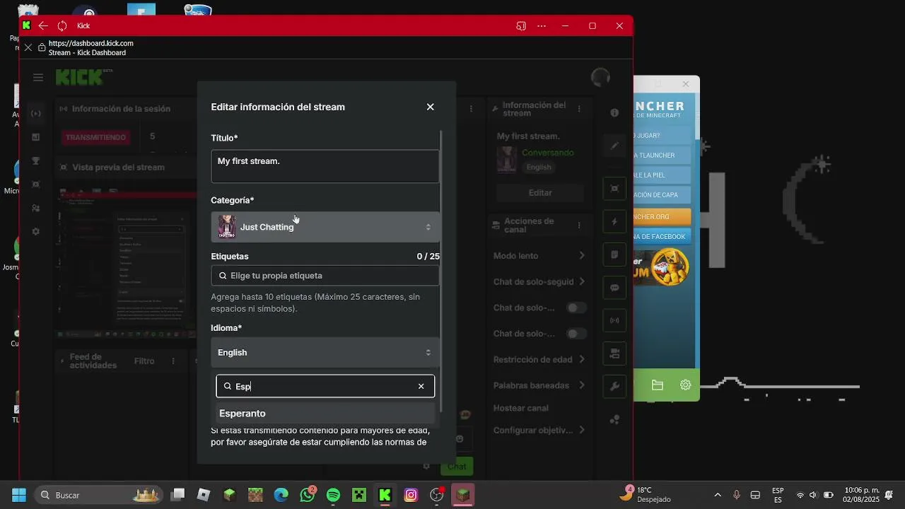The image size is (905, 509).
Task: Select the Esperanto language option
Action: pyautogui.click(x=325, y=414)
